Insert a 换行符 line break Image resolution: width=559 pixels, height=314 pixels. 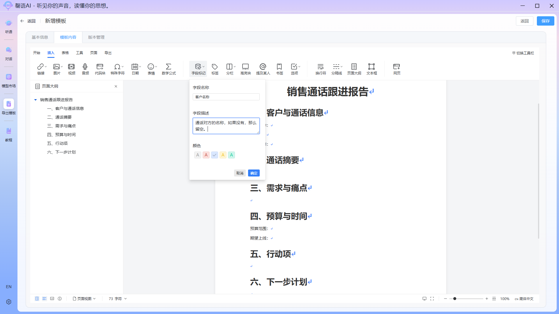click(x=321, y=69)
